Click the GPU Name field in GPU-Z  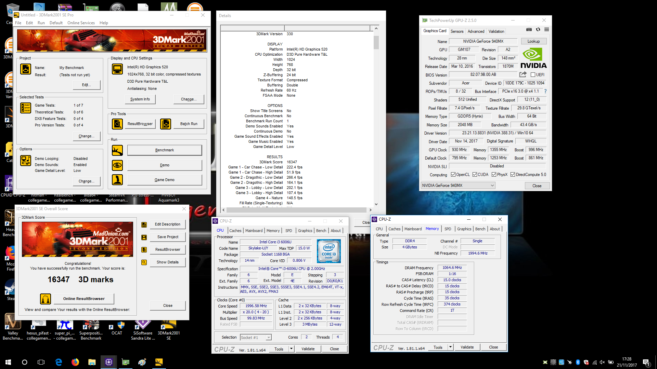click(483, 41)
